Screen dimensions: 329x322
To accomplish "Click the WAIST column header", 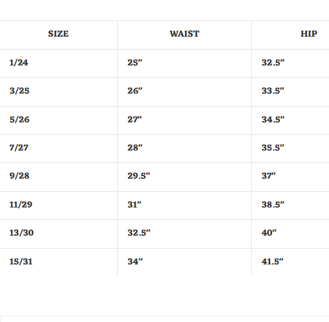I will [184, 34].
